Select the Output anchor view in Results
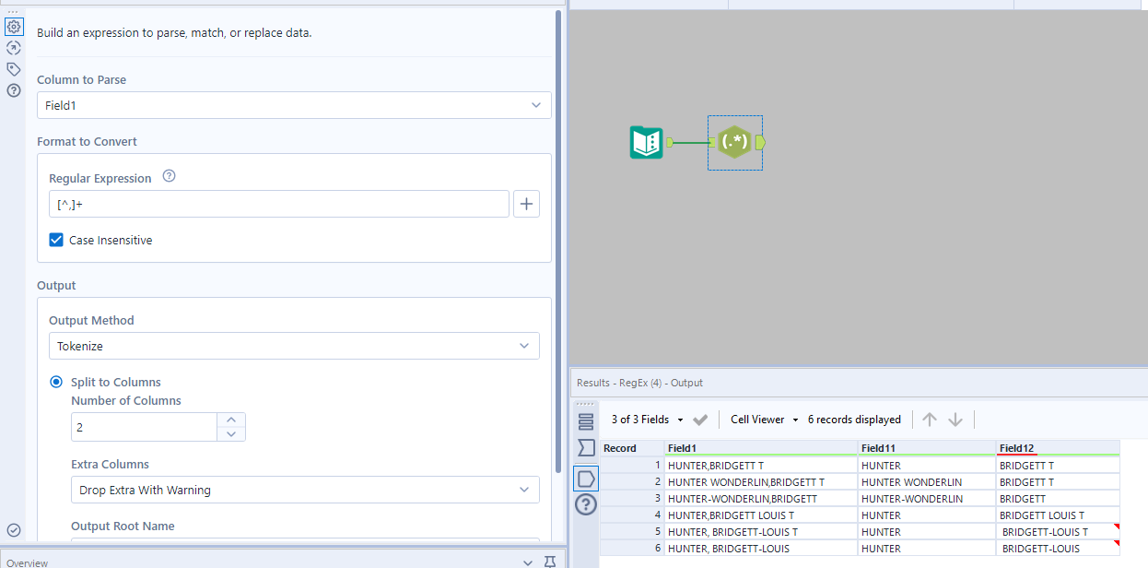 coord(586,478)
